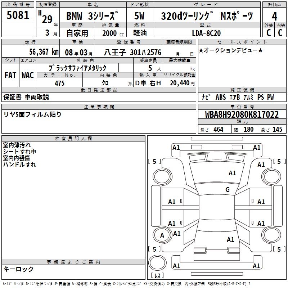Select the A1 mark on the rear gate
This screenshot has height=288, width=288.
coord(230,240)
